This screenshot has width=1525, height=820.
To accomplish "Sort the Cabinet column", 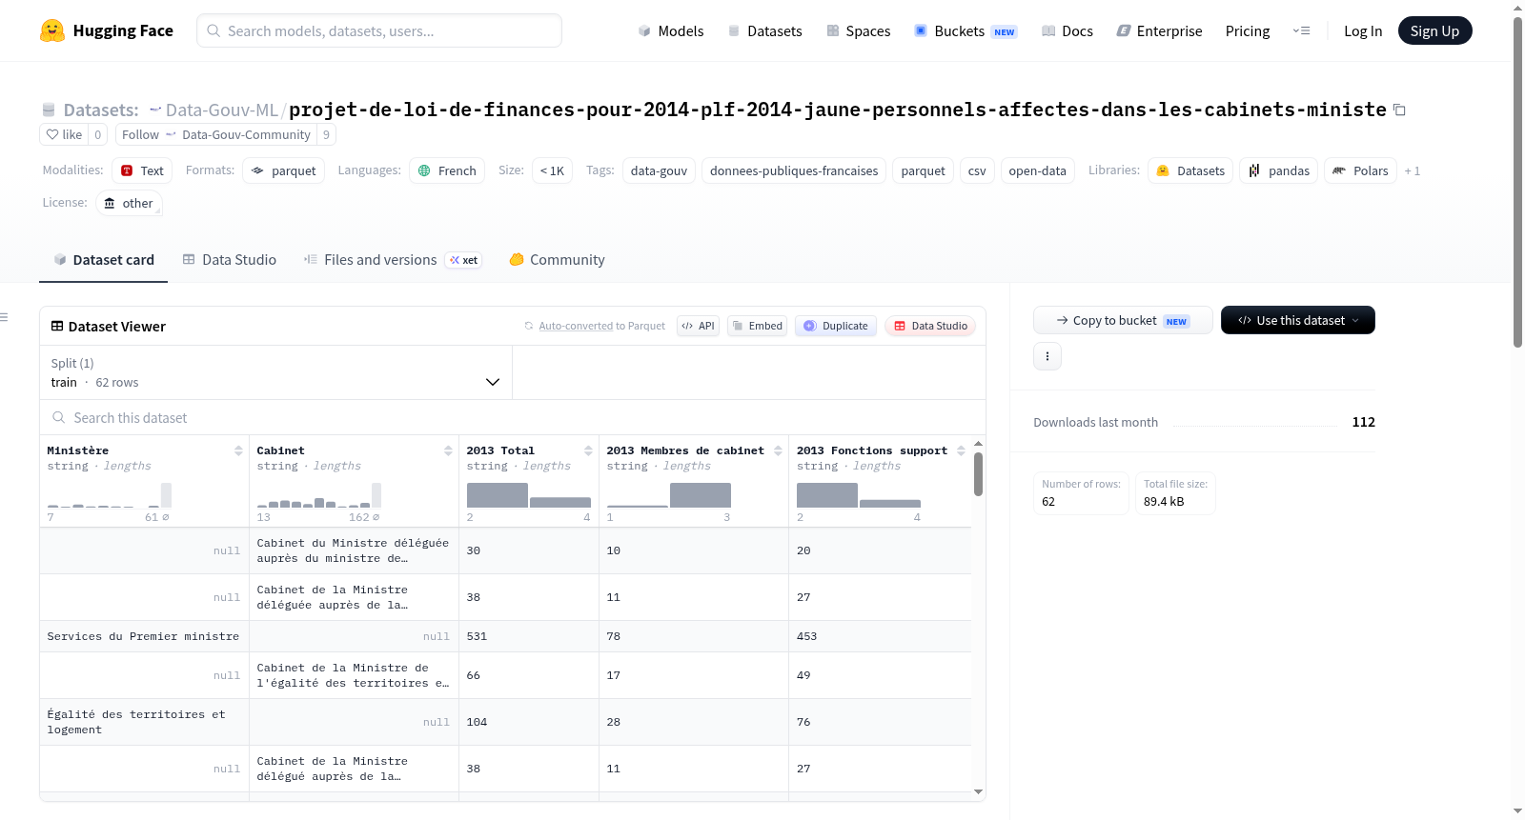I will [x=448, y=450].
